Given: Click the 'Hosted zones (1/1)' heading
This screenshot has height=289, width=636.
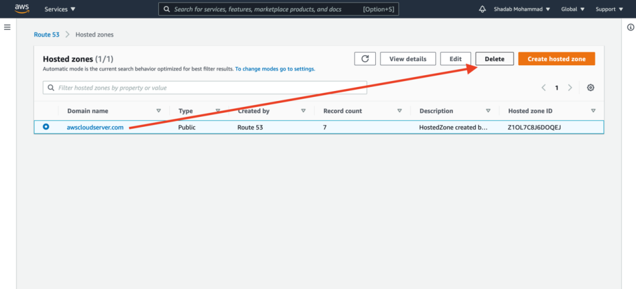Looking at the screenshot, I should 78,59.
